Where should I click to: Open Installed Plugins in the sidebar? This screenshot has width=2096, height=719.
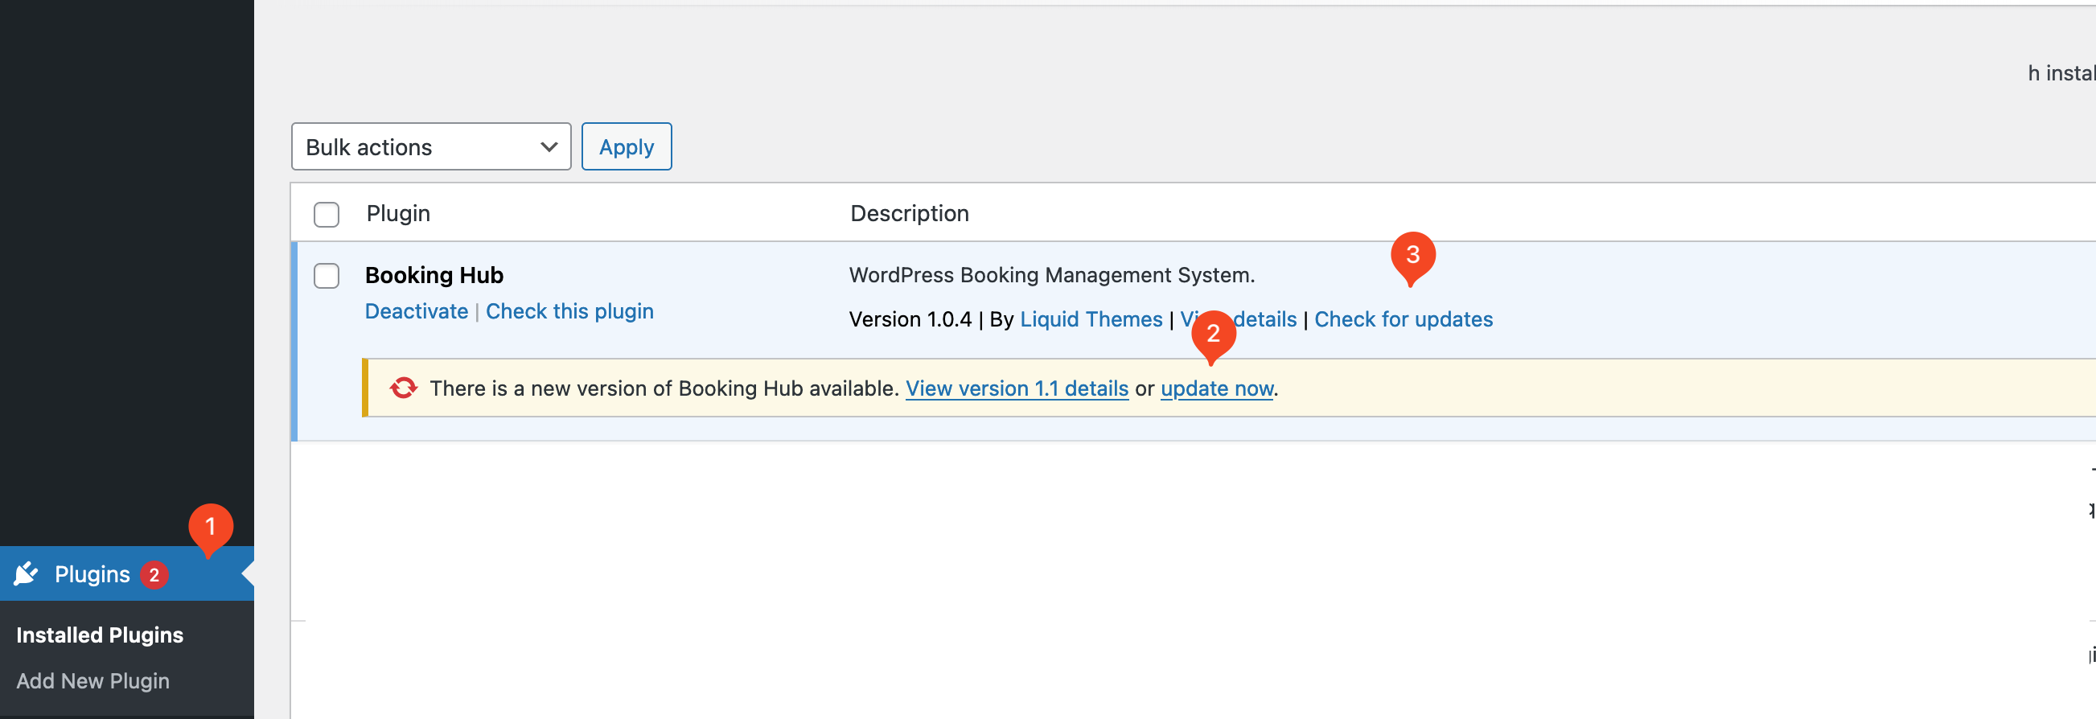click(x=99, y=635)
